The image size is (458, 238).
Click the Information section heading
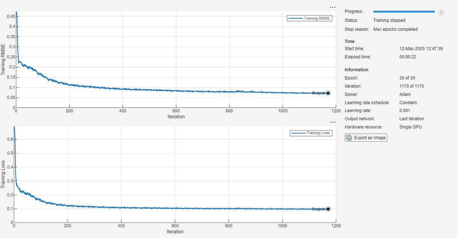pyautogui.click(x=356, y=70)
